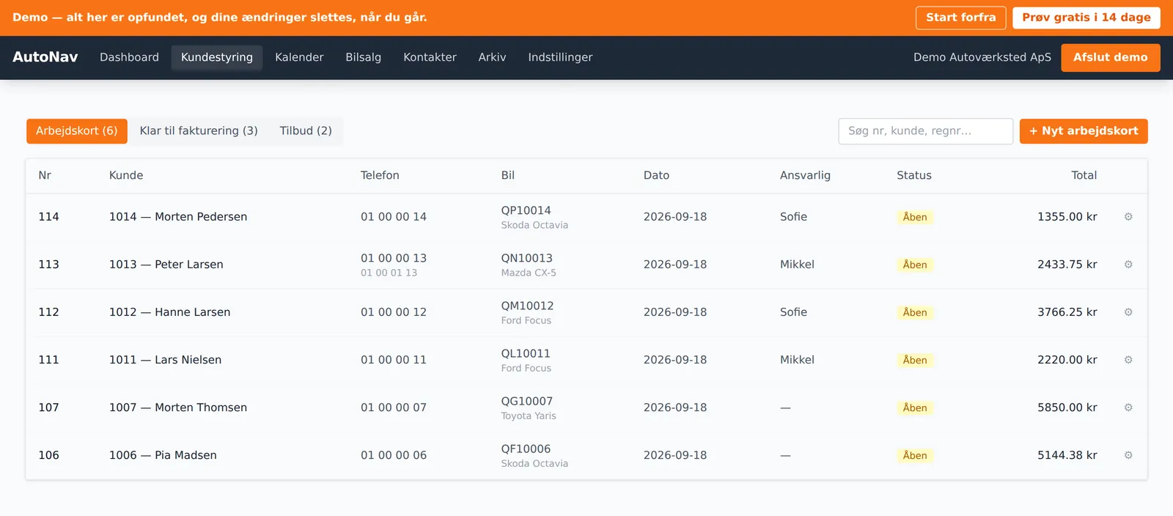
Task: Open settings gear for work card 107
Action: [1128, 408]
